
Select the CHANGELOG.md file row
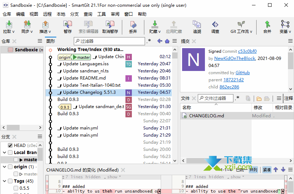pos(237,116)
